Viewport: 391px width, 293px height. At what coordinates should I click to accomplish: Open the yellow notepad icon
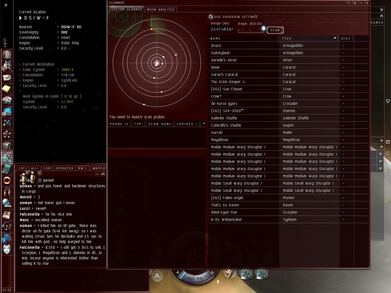[x=7, y=89]
